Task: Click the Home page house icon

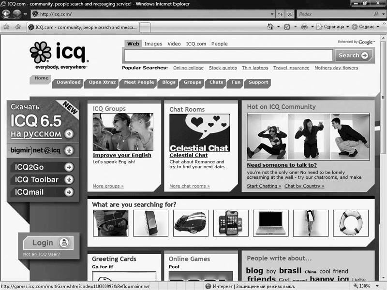Action: (x=270, y=27)
